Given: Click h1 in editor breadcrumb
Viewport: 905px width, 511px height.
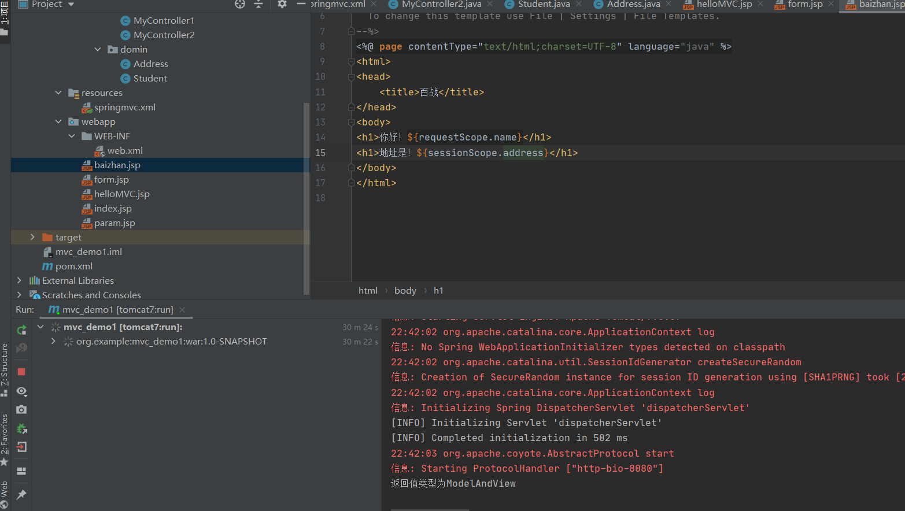Looking at the screenshot, I should [438, 290].
